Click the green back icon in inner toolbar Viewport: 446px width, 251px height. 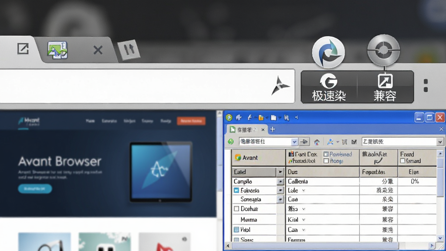[231, 142]
